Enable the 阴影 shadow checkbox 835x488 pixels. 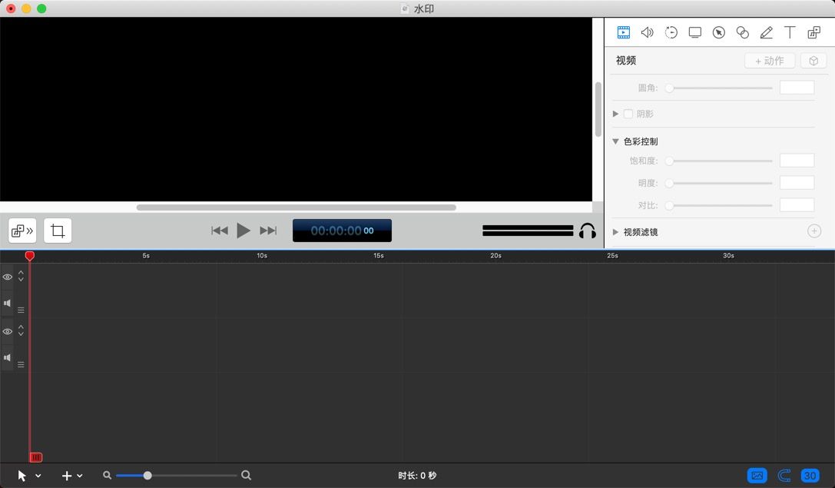tap(628, 114)
